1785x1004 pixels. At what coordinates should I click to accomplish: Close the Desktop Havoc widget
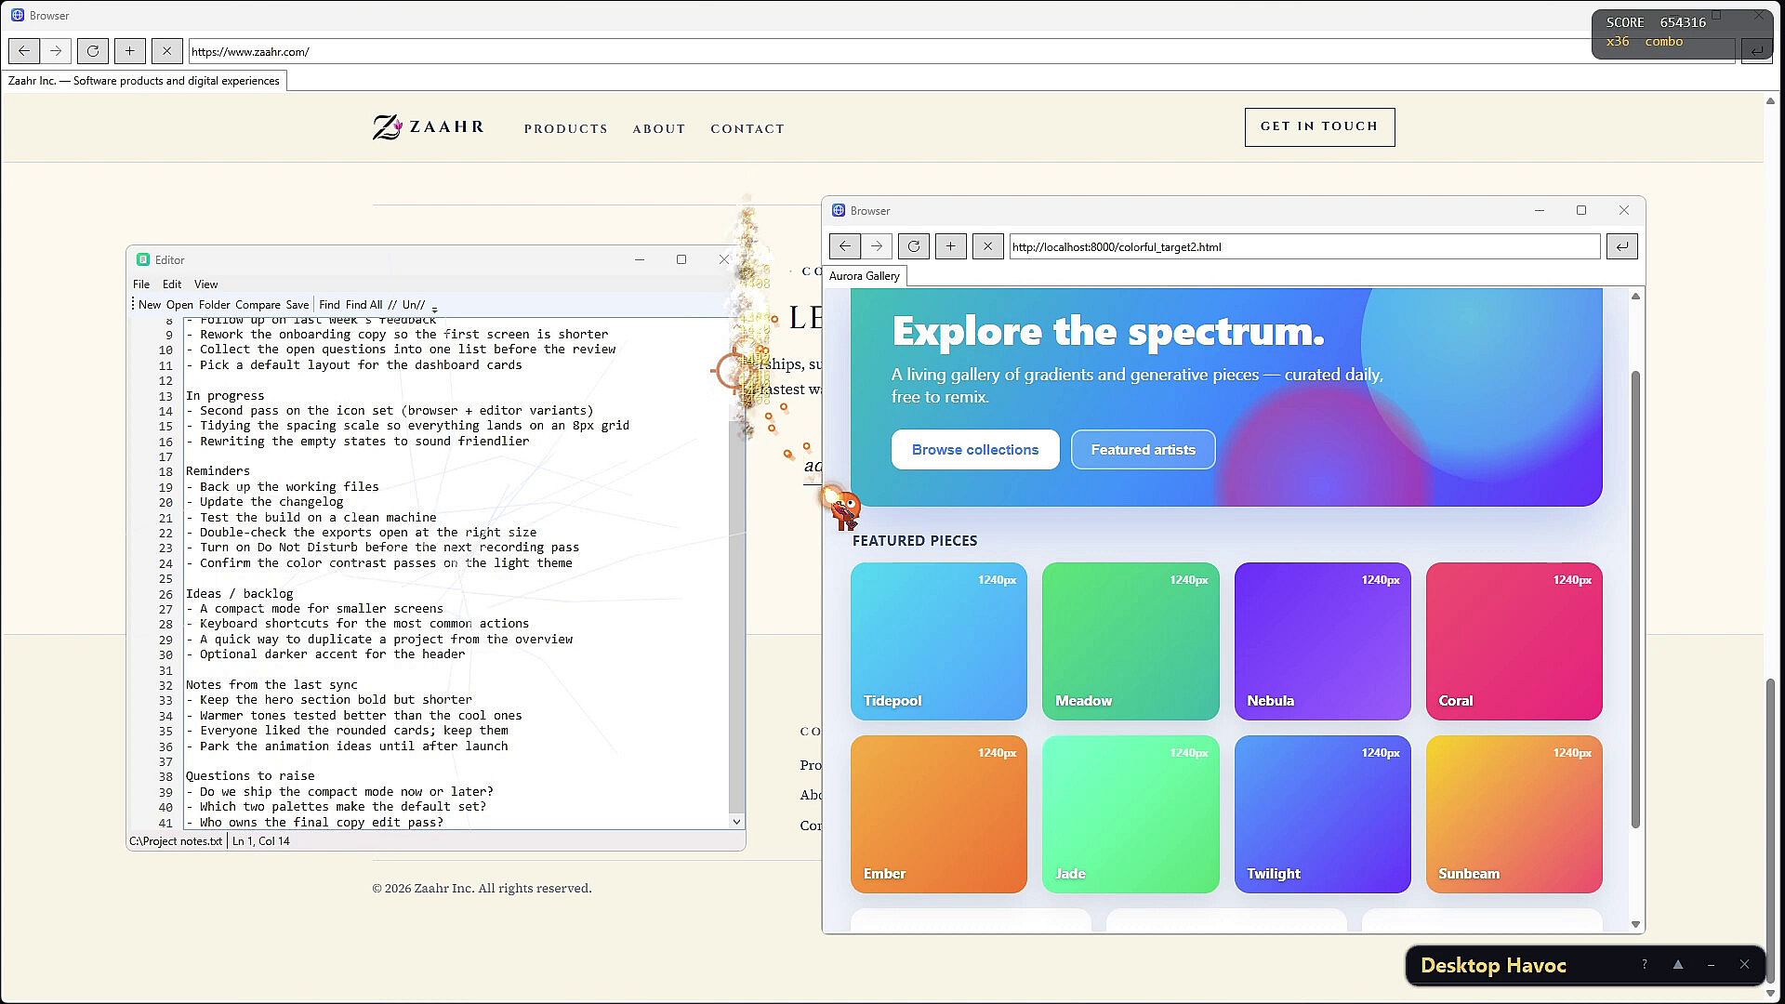tap(1745, 965)
